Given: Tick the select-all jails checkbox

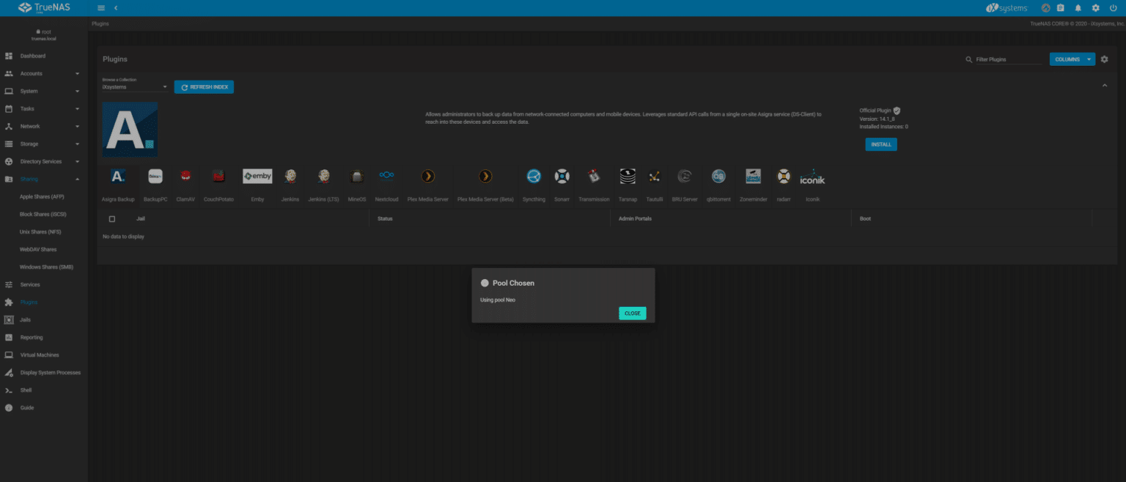Looking at the screenshot, I should pyautogui.click(x=112, y=219).
